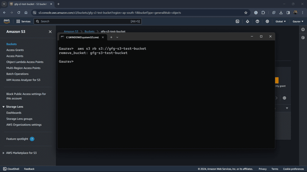This screenshot has width=307, height=172.
Task: Toggle the browser side panel icon
Action: 288,13
